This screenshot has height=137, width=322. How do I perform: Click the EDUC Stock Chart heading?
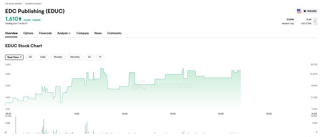(24, 46)
